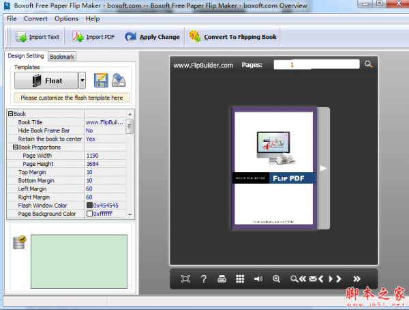Image resolution: width=409 pixels, height=310 pixels.
Task: Click the Pages number input field
Action: click(316, 65)
